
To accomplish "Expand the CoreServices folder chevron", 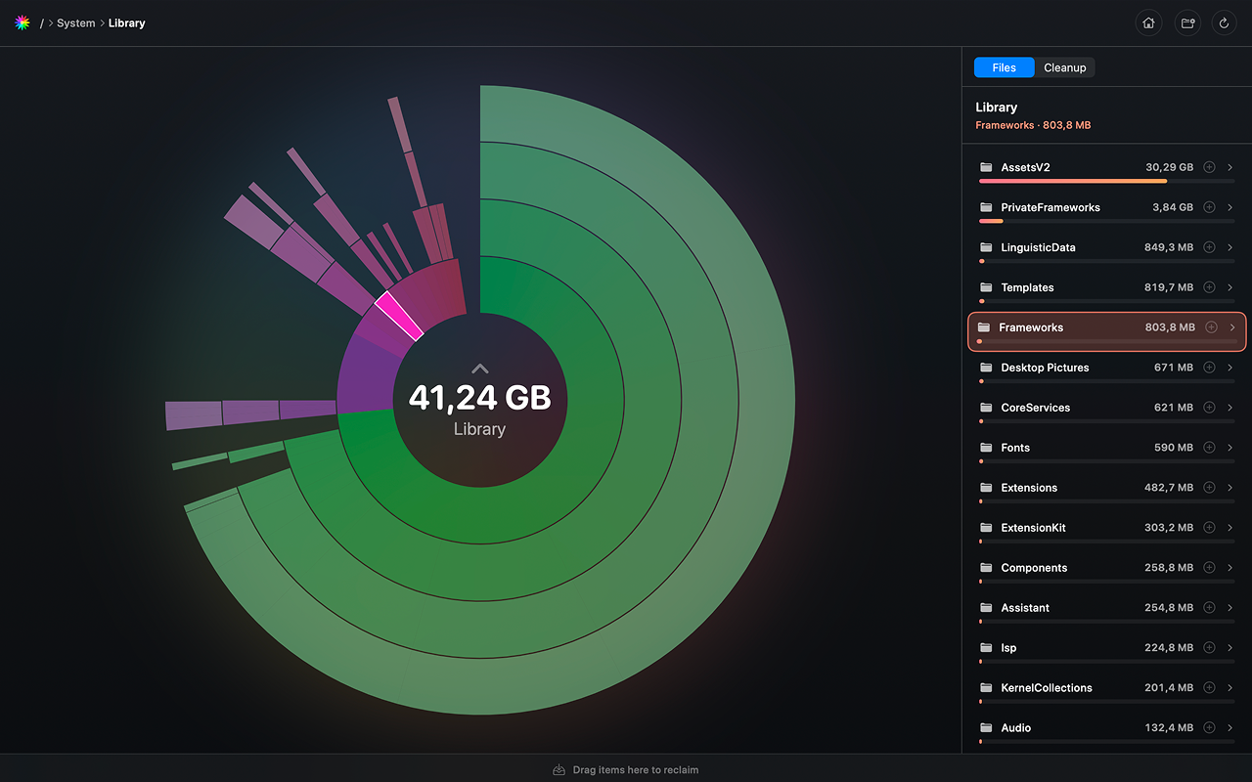I will pyautogui.click(x=1230, y=408).
